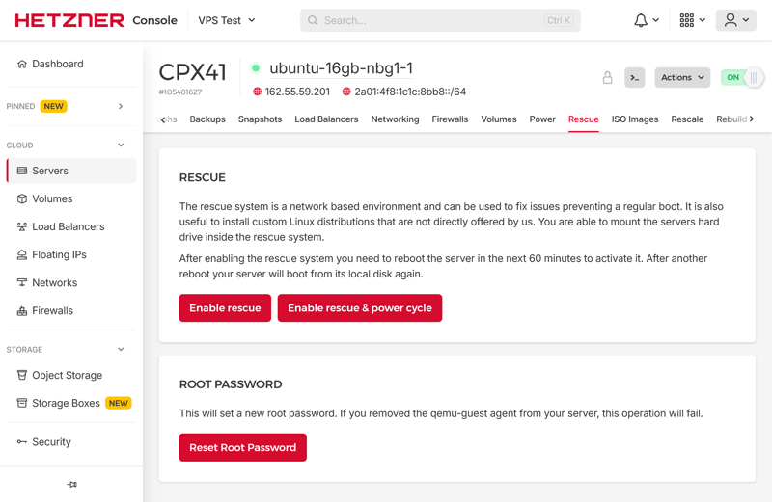Open the server console terminal icon
772x502 pixels.
click(634, 78)
